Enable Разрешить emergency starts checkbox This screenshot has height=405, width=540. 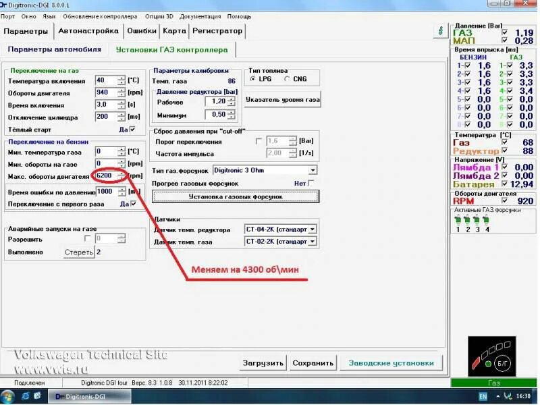coord(88,239)
